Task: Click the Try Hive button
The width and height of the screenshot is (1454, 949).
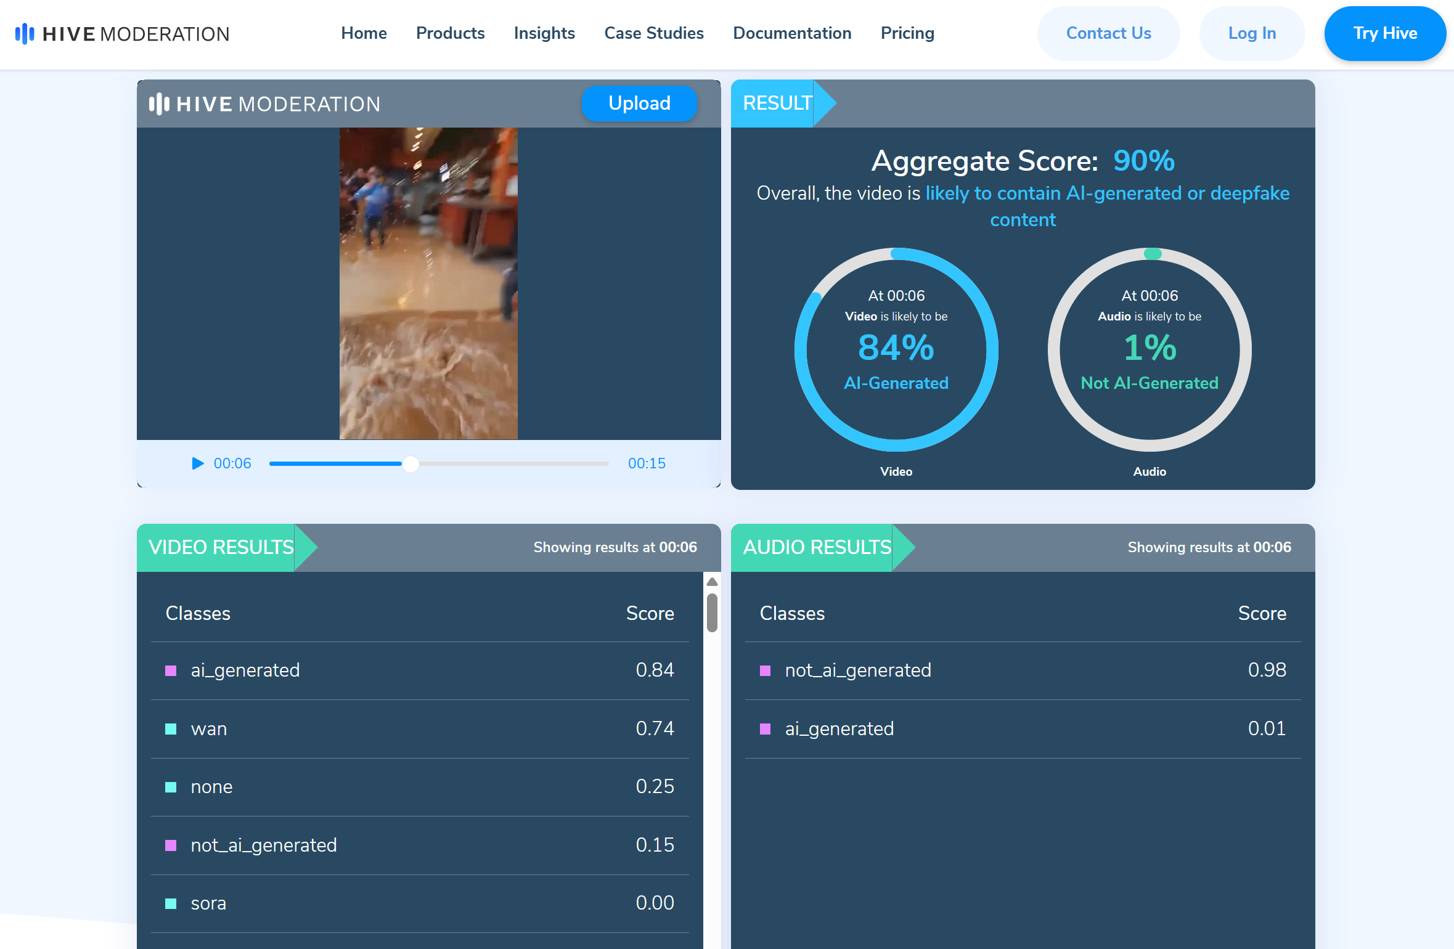Action: (1384, 33)
